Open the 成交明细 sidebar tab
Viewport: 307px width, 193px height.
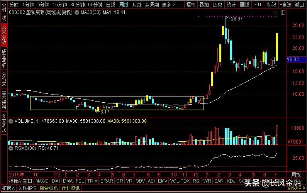4,58
